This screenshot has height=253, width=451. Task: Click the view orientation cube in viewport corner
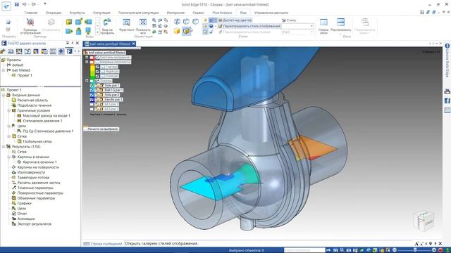(423, 221)
